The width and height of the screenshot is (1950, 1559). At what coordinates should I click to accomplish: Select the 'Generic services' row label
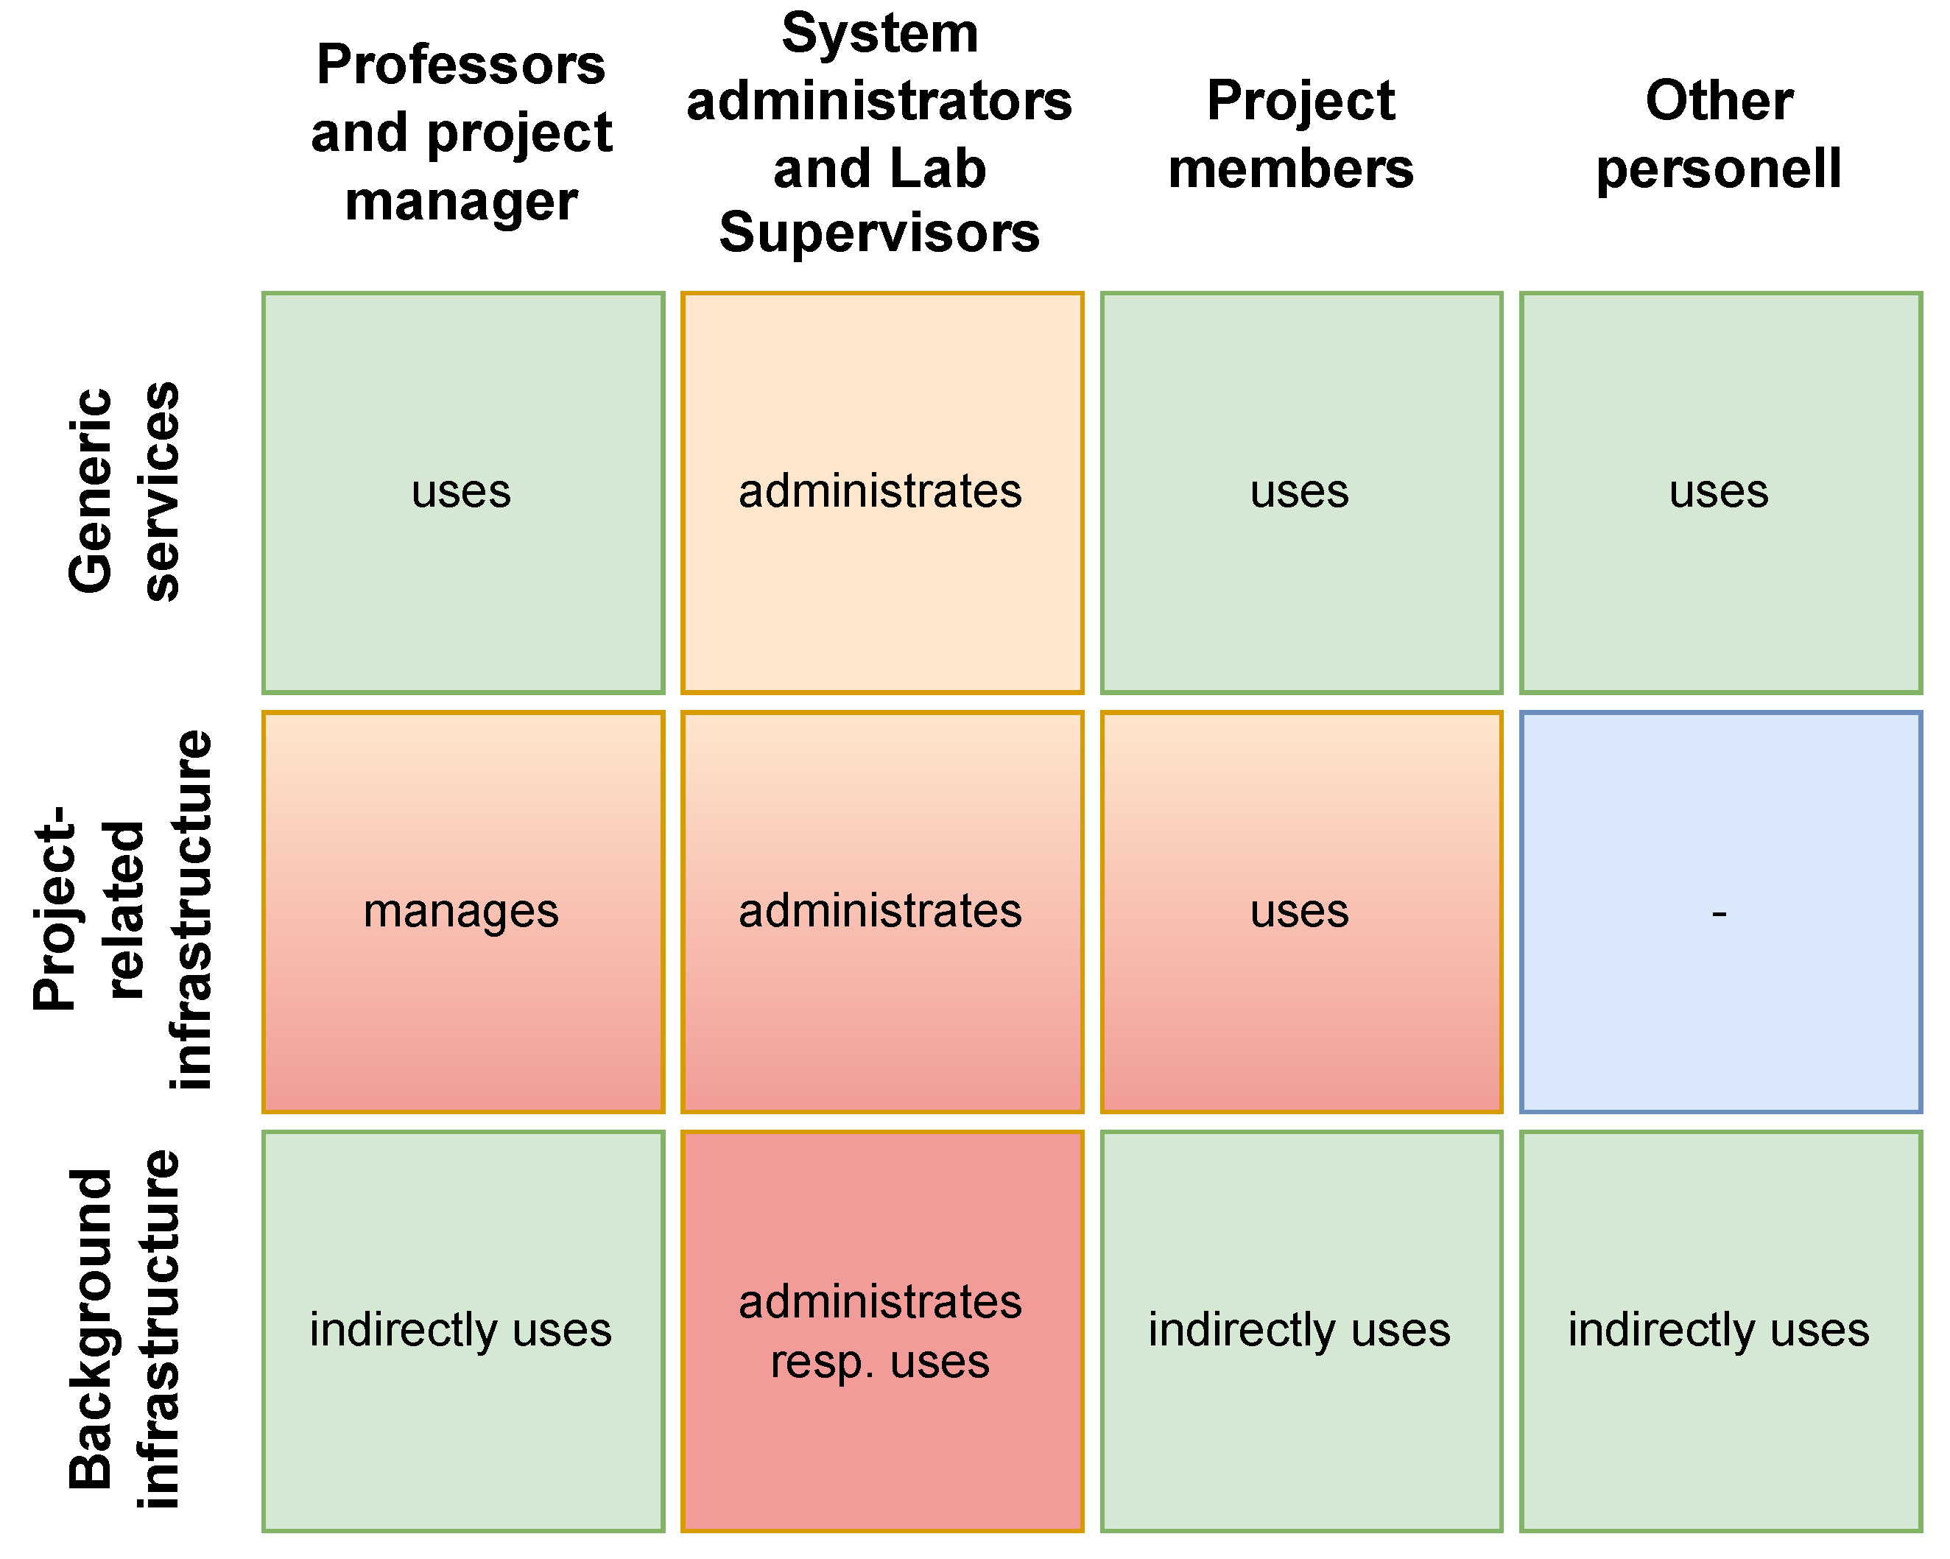(x=124, y=492)
